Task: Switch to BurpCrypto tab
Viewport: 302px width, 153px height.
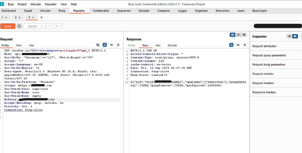Action: point(260,11)
